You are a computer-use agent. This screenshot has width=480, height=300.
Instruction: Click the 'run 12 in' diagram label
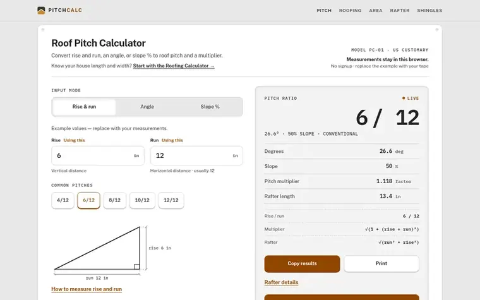[x=97, y=278]
